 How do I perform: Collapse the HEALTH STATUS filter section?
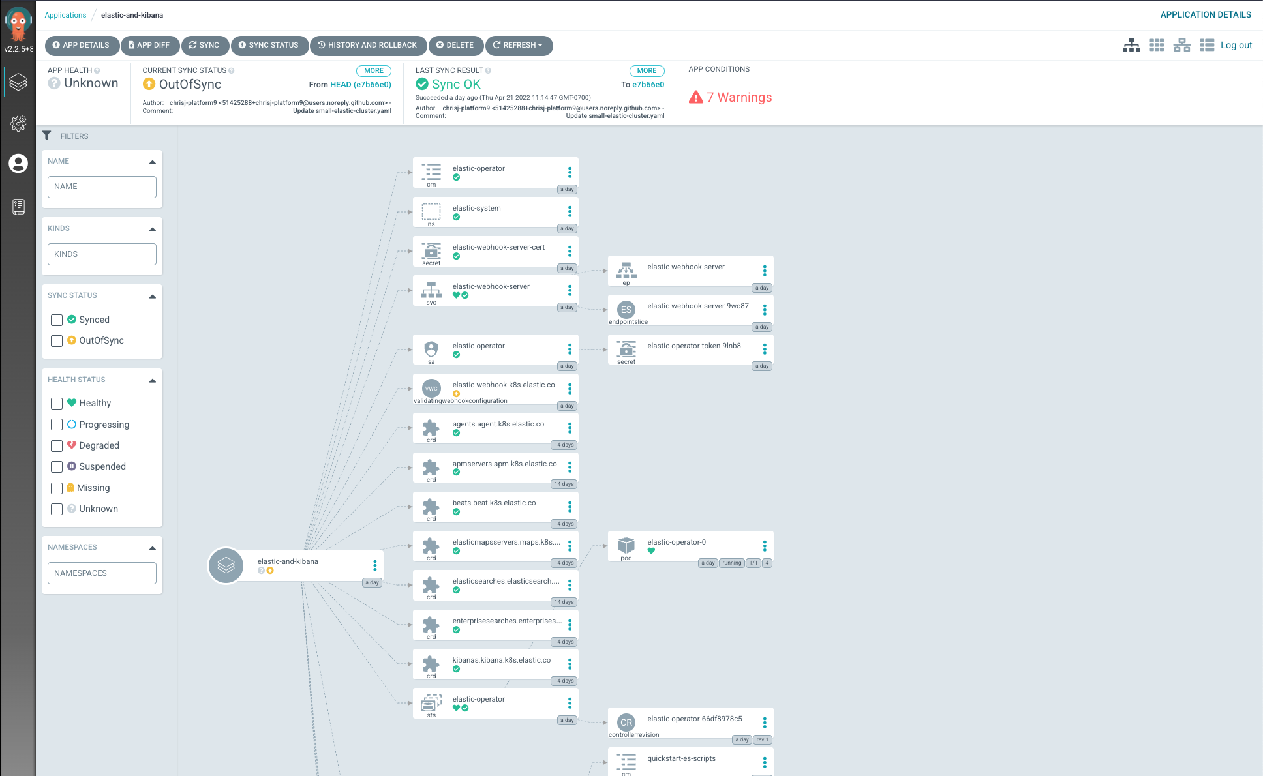(153, 381)
